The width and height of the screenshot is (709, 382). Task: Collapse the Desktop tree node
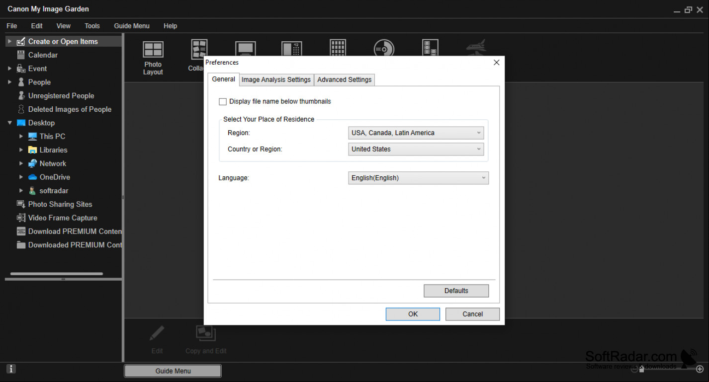[9, 123]
